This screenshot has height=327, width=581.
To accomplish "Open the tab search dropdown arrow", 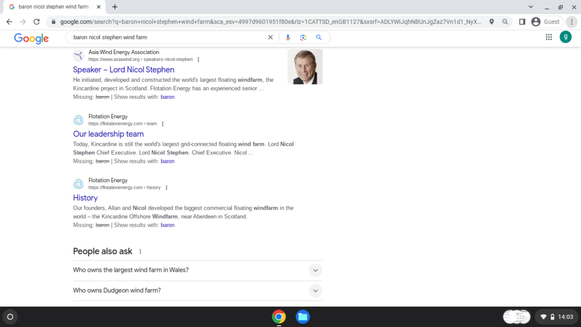I will click(x=530, y=6).
